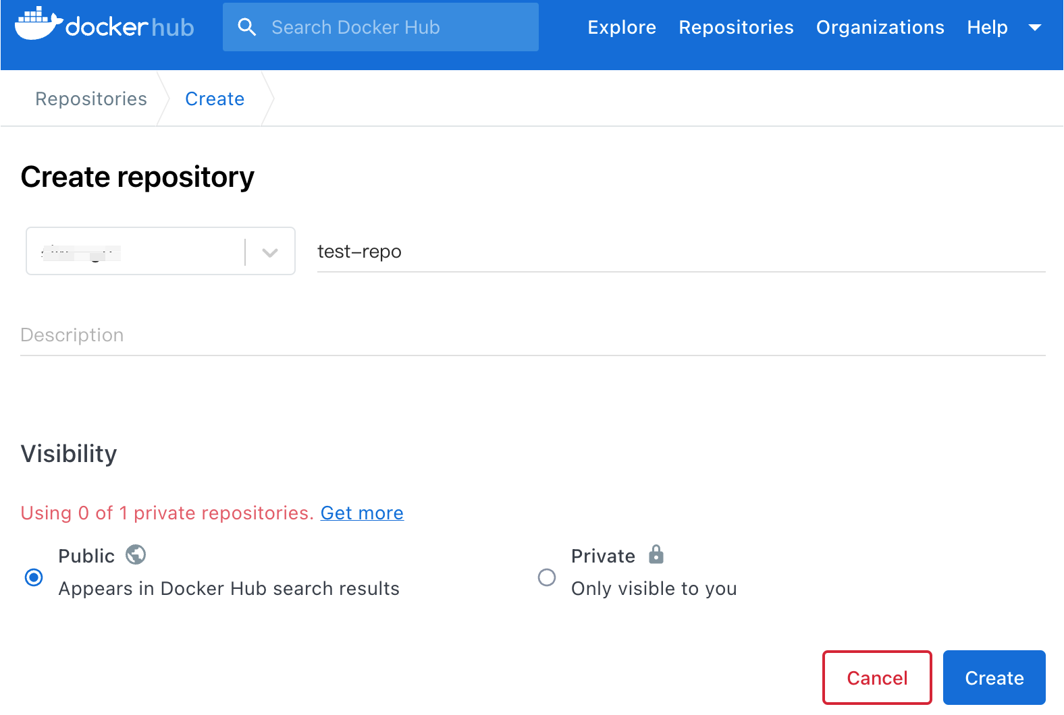Open the account menu caret next to Help
Viewport: 1064px width, 715px height.
tap(1035, 28)
